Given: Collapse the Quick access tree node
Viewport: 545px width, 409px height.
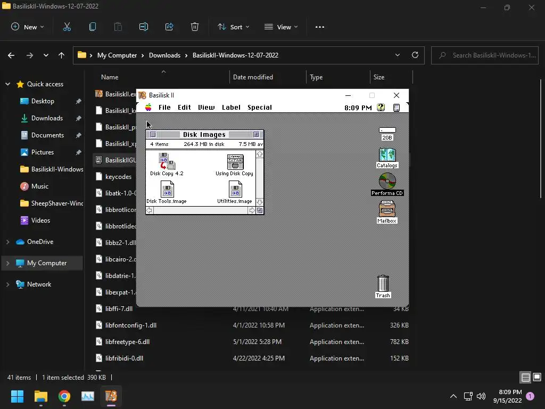Looking at the screenshot, I should (7, 84).
